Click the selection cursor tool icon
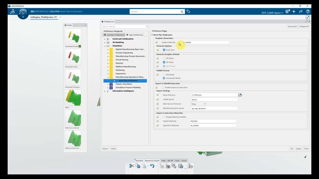The height and width of the screenshot is (179, 319). [174, 166]
